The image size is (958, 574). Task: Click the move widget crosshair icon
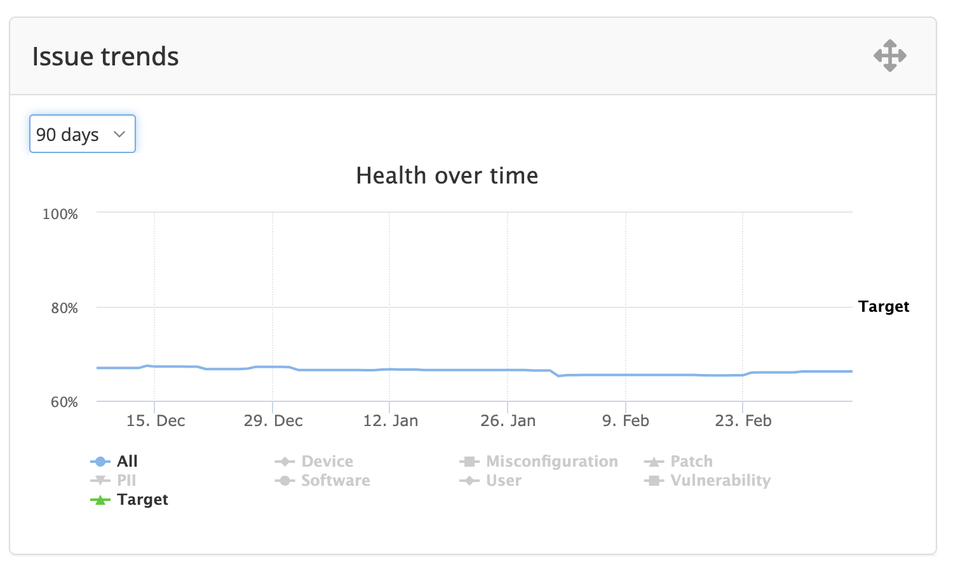point(889,56)
